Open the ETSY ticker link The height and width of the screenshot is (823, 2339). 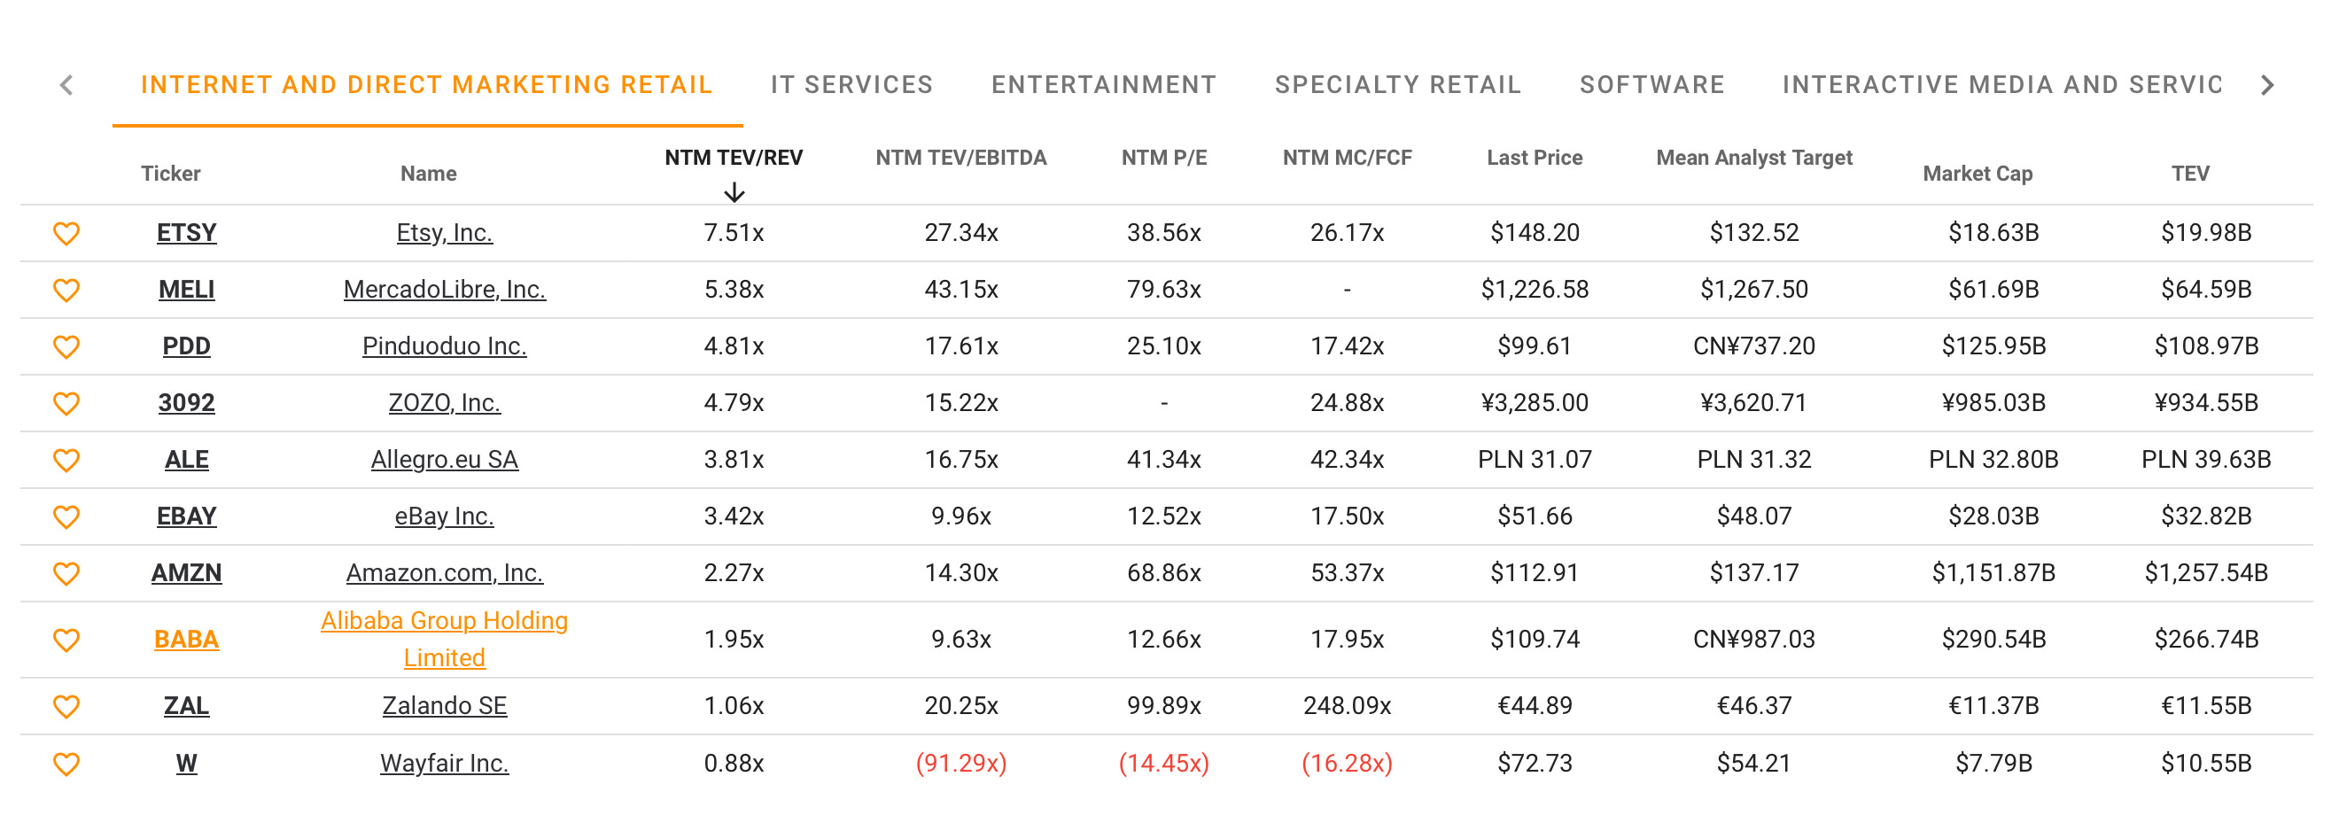click(x=186, y=232)
